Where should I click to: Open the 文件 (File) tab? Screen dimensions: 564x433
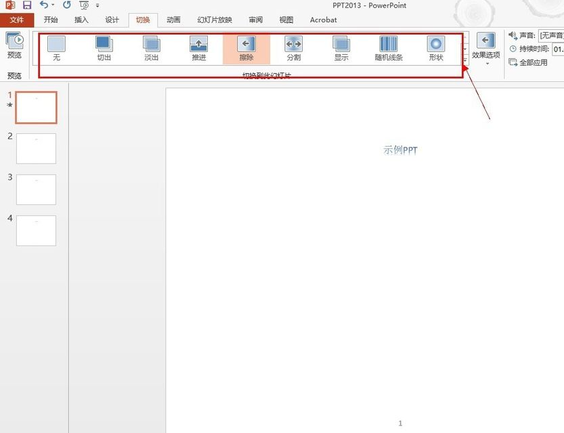tap(16, 20)
